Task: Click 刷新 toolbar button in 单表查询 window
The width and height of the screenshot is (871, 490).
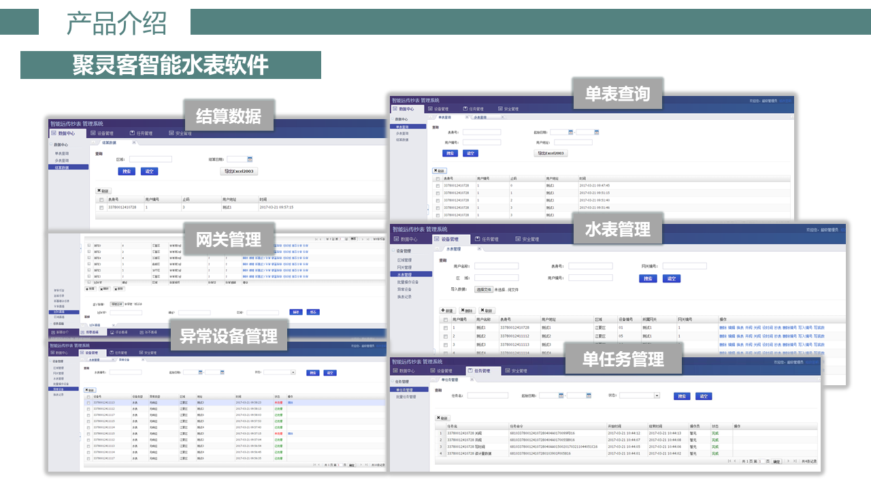Action: coord(440,171)
